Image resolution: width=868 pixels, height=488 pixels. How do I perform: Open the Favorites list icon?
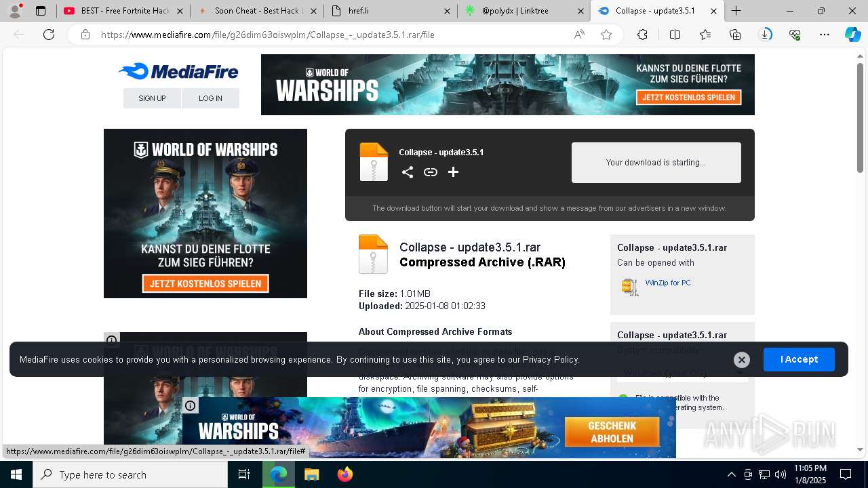tap(705, 35)
